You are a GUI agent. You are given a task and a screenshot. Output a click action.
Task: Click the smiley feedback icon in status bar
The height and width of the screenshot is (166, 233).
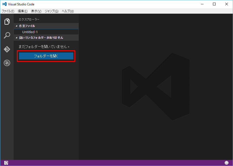[227, 163]
